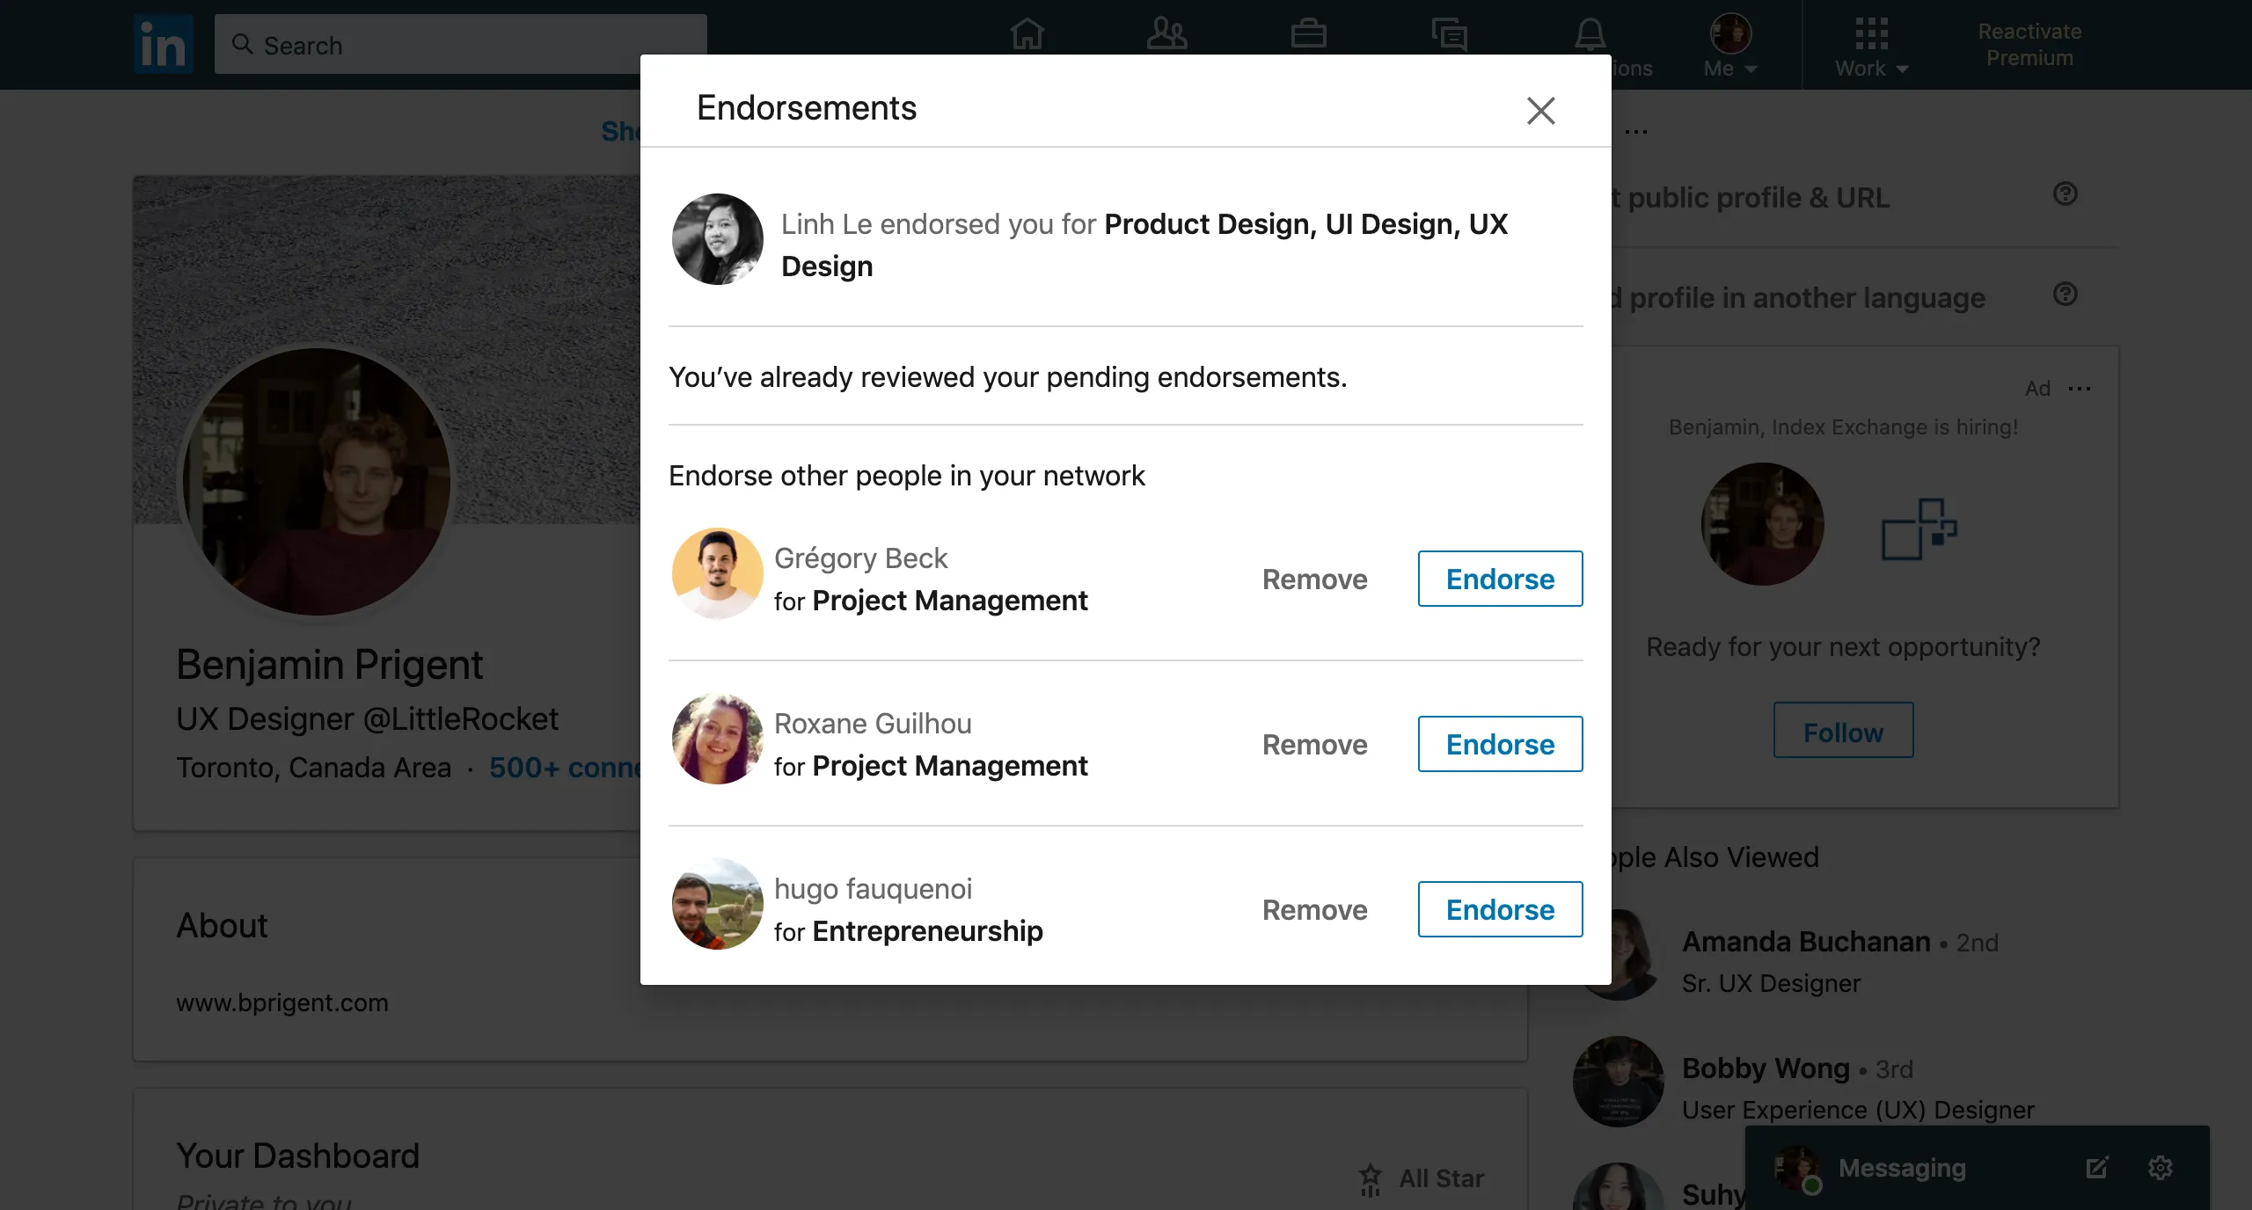Open the Messaging speech bubble icon
Viewport: 2252px width, 1210px height.
coord(1448,35)
